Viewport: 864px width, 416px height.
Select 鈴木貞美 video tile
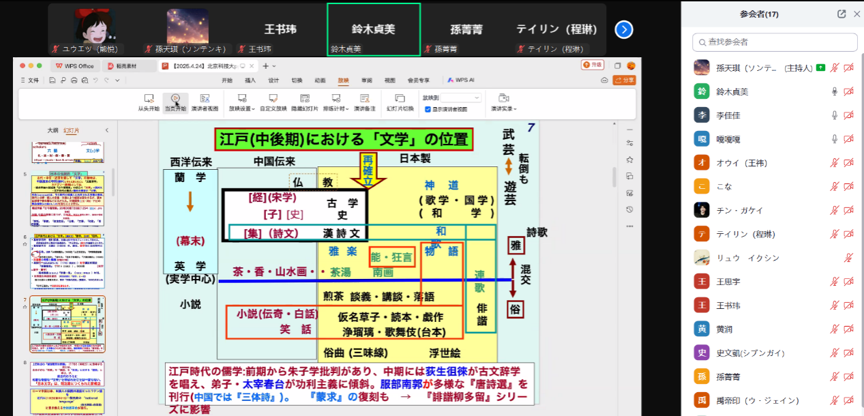point(374,29)
